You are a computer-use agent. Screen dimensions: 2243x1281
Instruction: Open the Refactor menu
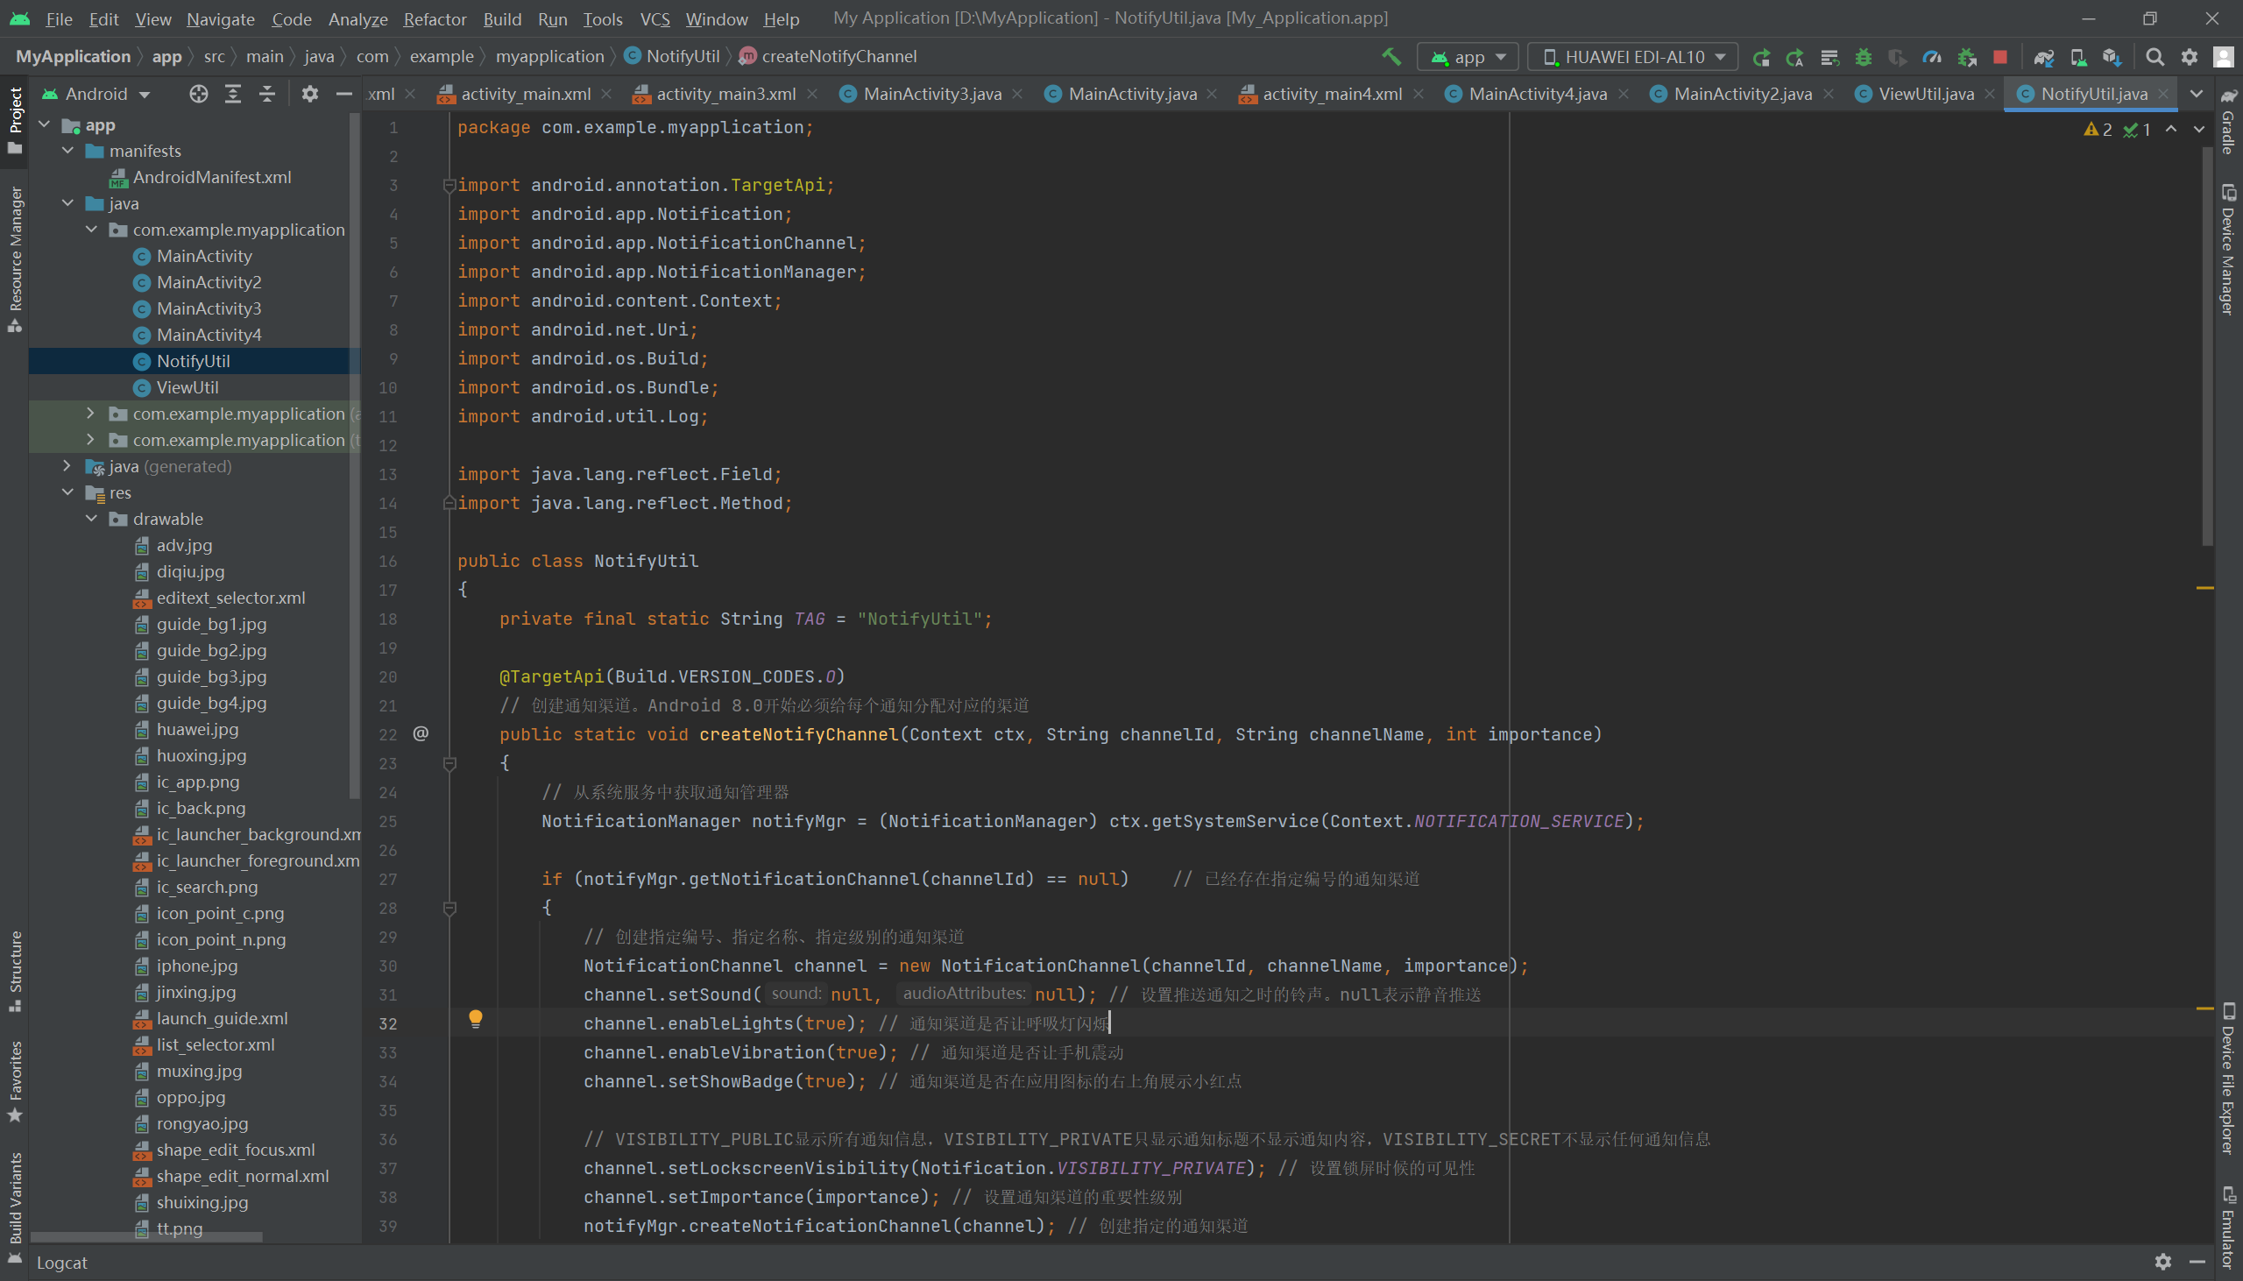click(x=435, y=18)
